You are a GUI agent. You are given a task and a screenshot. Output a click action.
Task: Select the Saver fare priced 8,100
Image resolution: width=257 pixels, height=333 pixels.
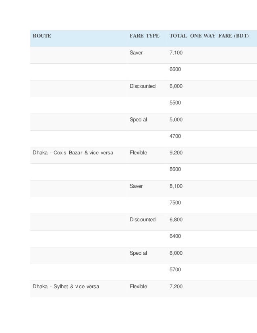coord(136,186)
